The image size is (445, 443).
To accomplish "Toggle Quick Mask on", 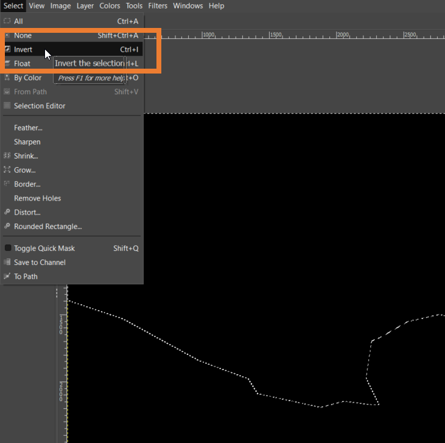I will click(x=44, y=249).
